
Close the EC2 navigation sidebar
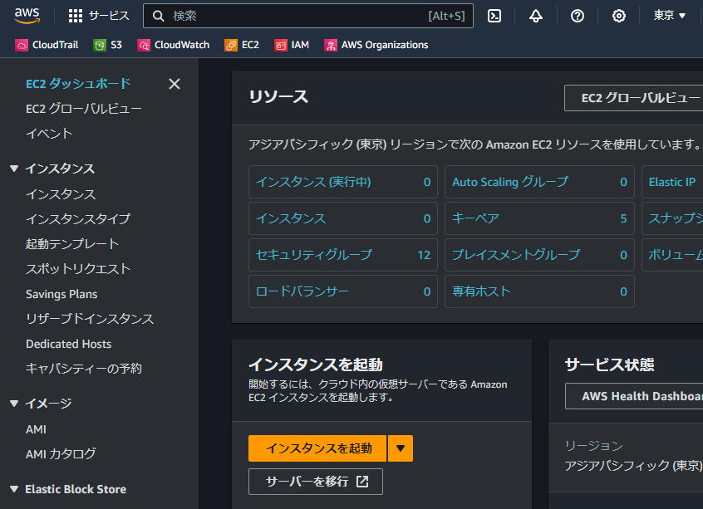point(175,84)
